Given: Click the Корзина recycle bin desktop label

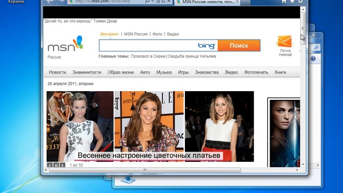Looking at the screenshot, I should coord(16,2).
